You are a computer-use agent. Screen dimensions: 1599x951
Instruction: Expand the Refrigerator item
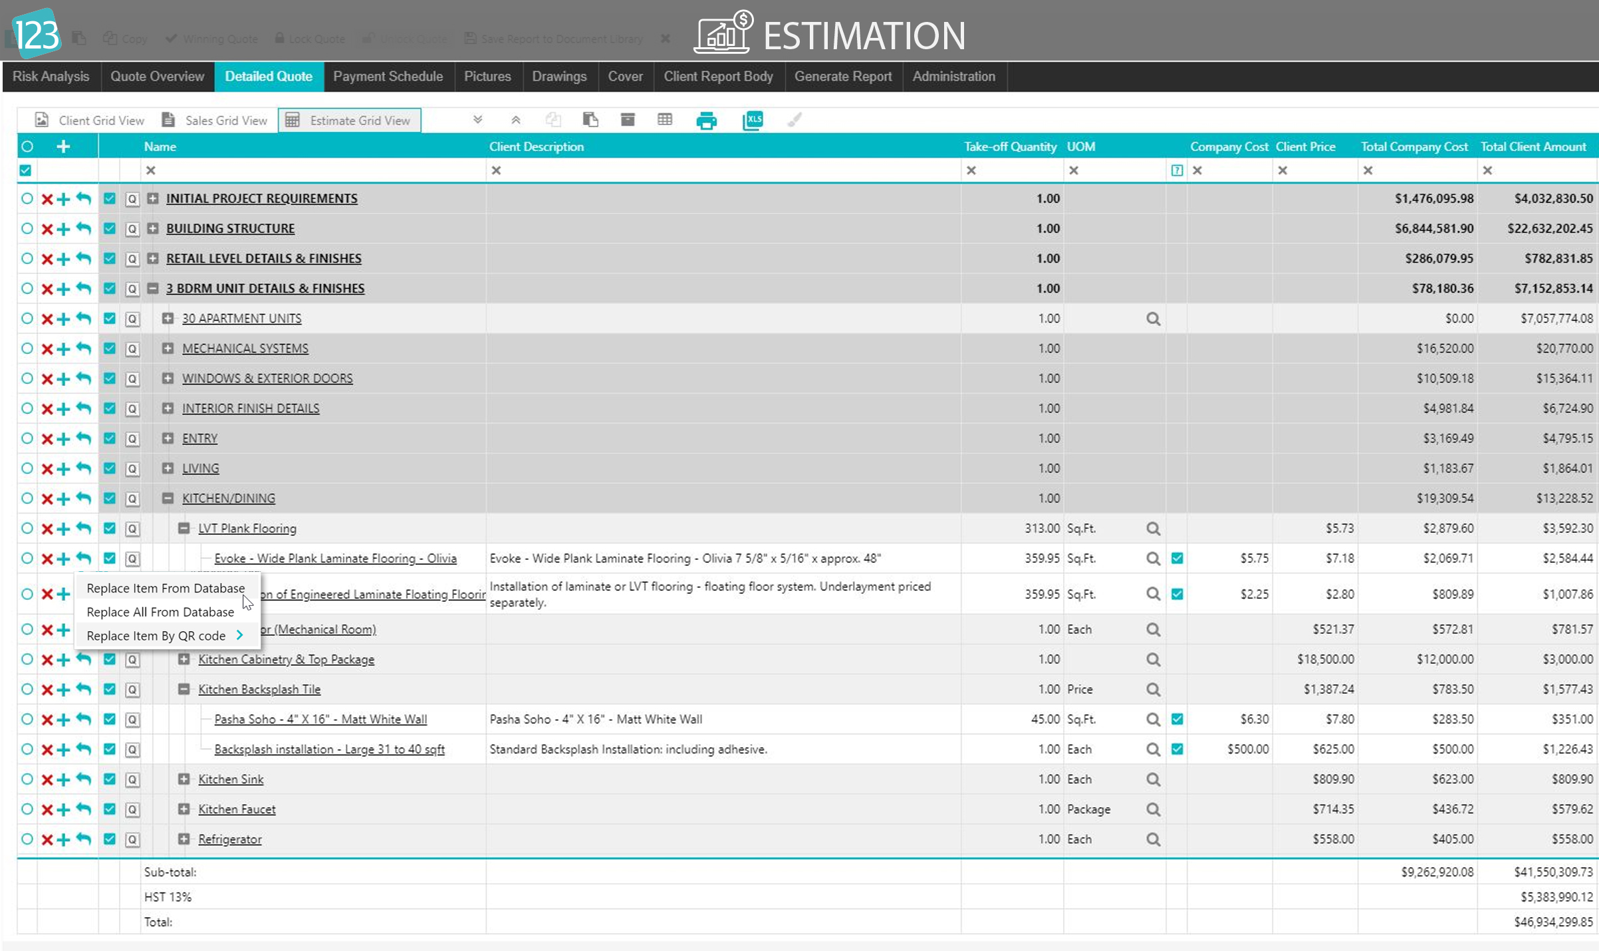click(x=184, y=839)
